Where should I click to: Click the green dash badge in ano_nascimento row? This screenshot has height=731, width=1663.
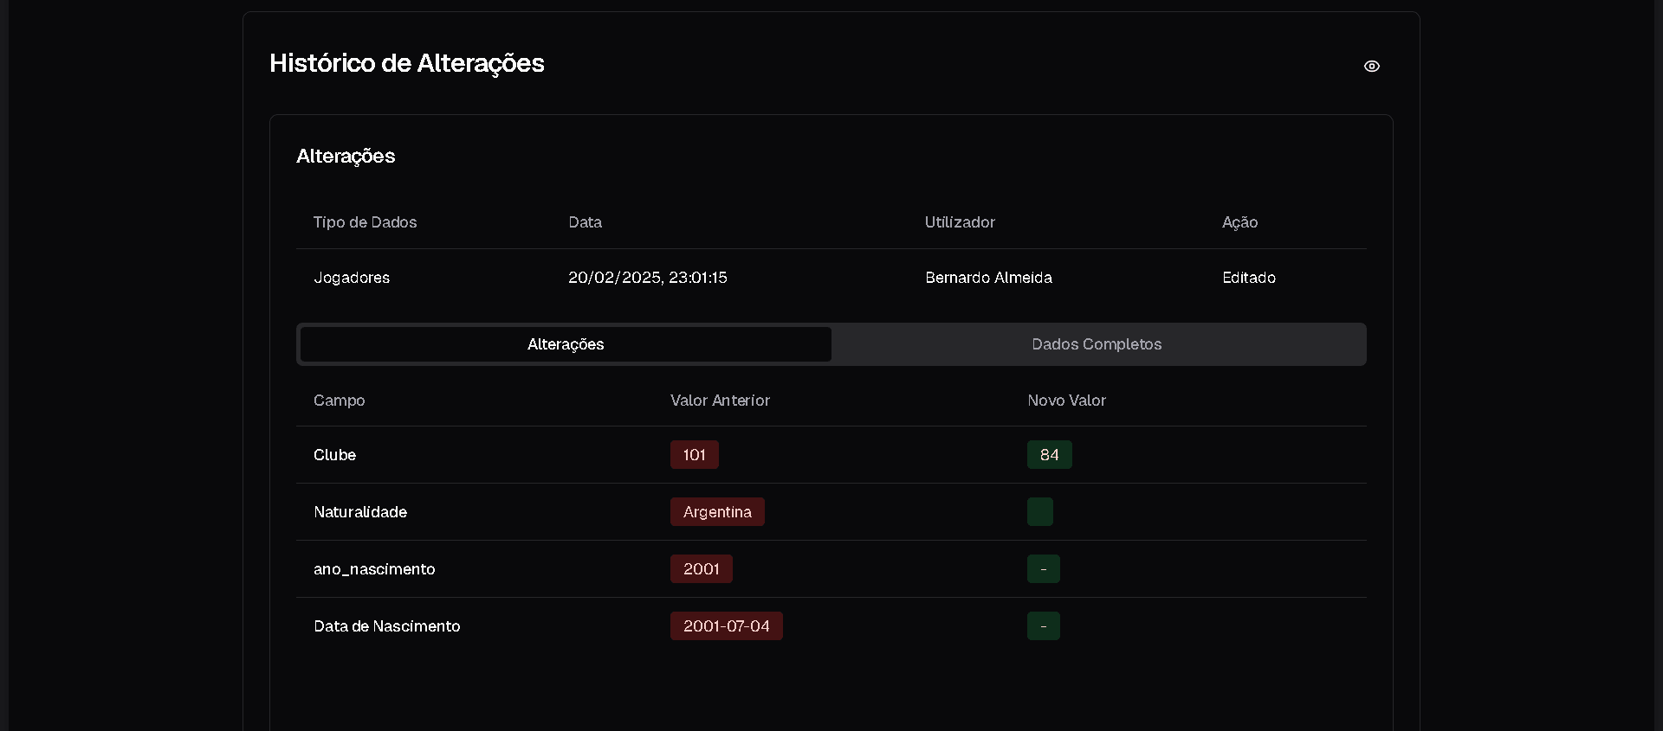coord(1043,569)
